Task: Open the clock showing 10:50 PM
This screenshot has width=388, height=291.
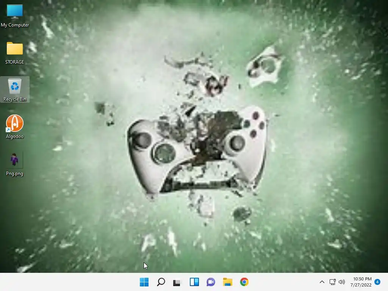Action: [x=362, y=279]
